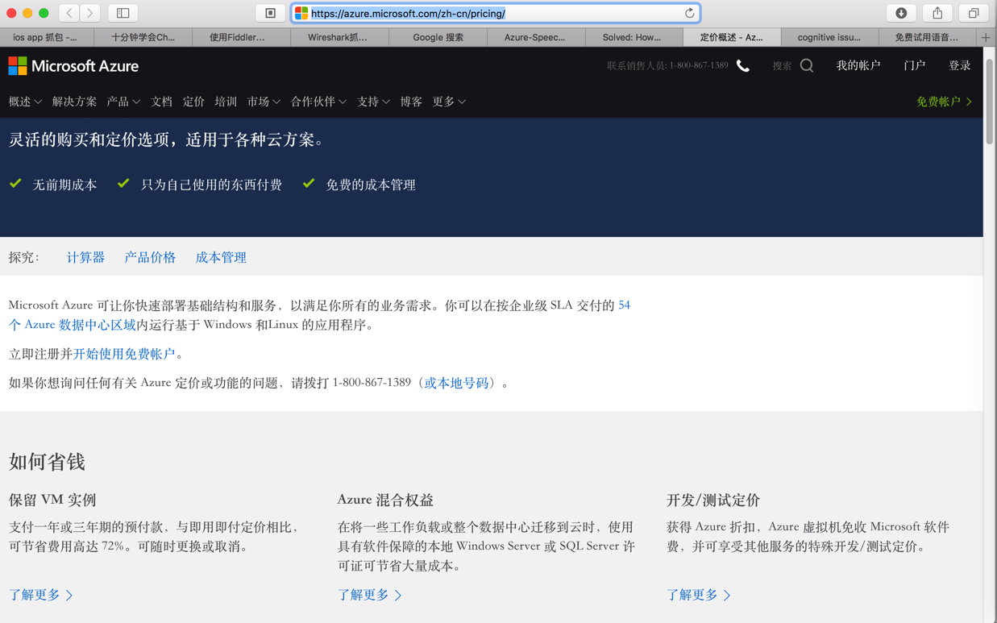Expand the 支持 dropdown menu
This screenshot has width=997, height=623.
(x=373, y=102)
